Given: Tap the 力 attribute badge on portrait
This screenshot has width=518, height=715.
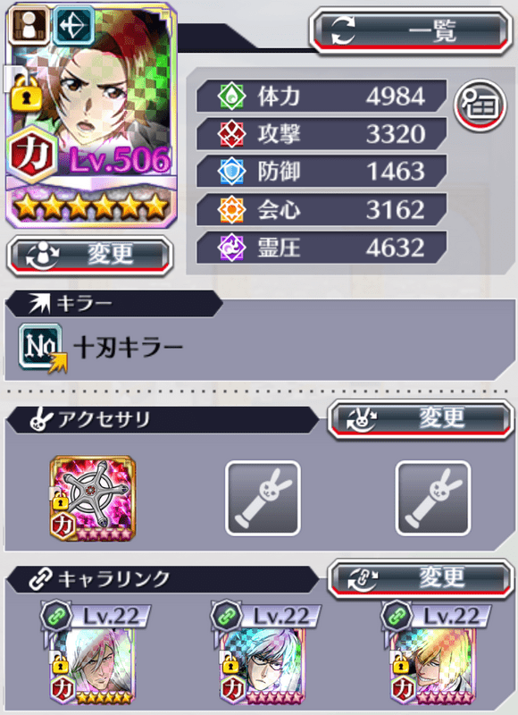Looking at the screenshot, I should [x=33, y=155].
